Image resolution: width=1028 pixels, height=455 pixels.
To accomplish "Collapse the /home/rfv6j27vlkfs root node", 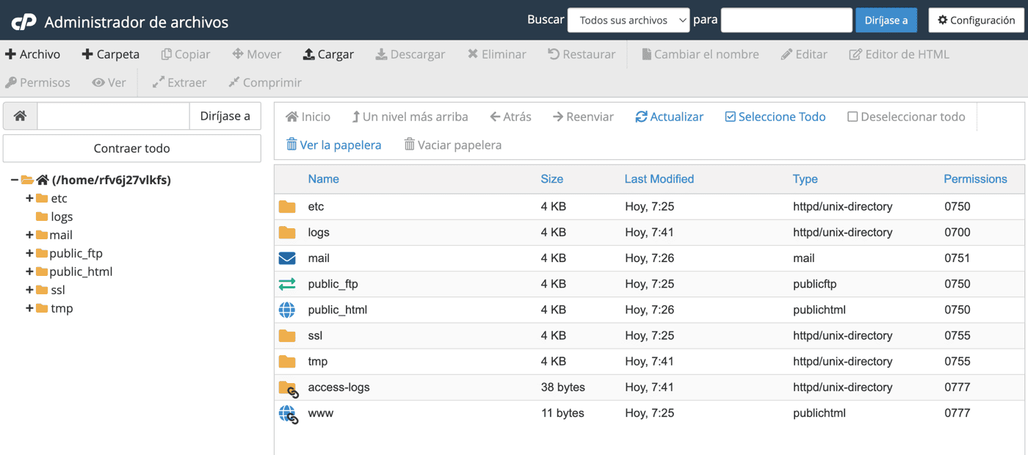I will click(x=14, y=180).
